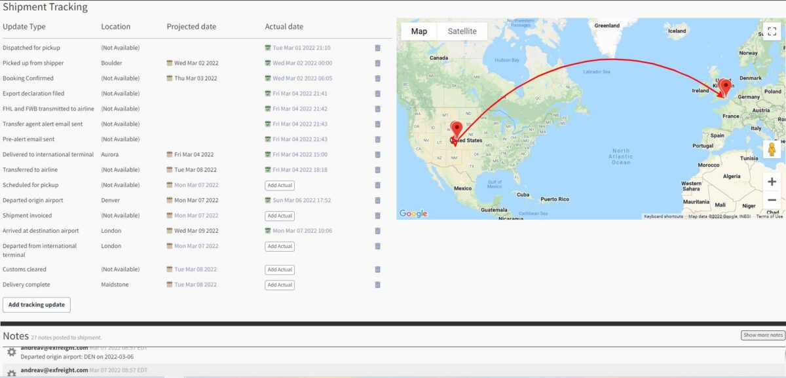Switch map to Satellite view
This screenshot has width=786, height=378.
tap(462, 31)
